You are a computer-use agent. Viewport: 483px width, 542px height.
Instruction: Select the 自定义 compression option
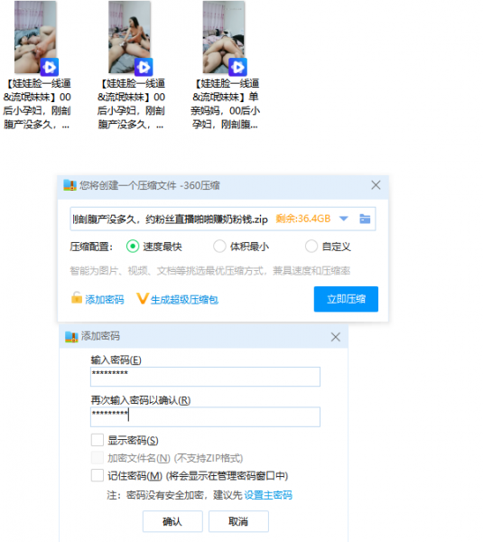(311, 247)
